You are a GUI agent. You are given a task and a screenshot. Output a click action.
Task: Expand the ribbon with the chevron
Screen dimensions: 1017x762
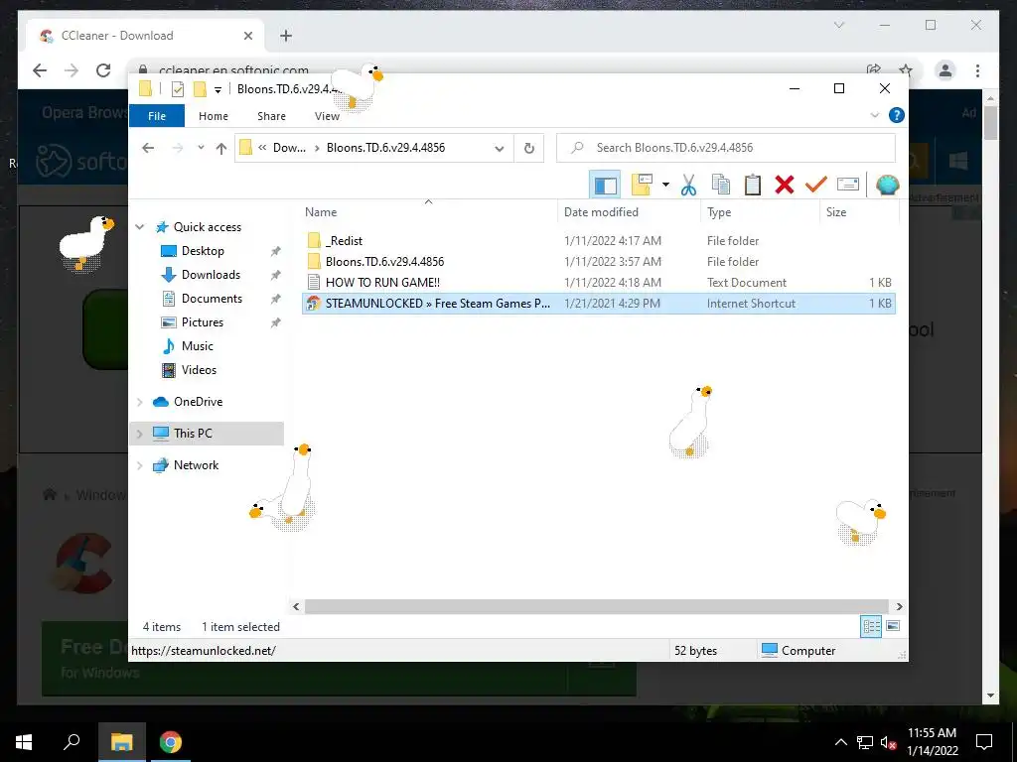coord(874,115)
